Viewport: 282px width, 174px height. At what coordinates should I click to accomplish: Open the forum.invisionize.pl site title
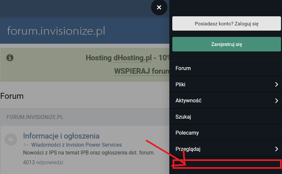56,31
